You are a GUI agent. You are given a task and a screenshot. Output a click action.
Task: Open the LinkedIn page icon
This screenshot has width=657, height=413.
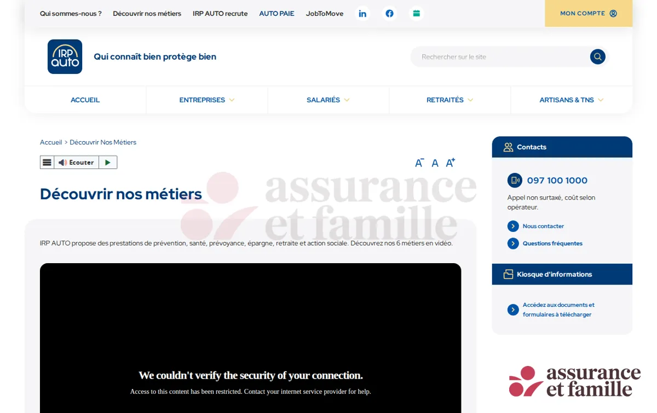362,14
